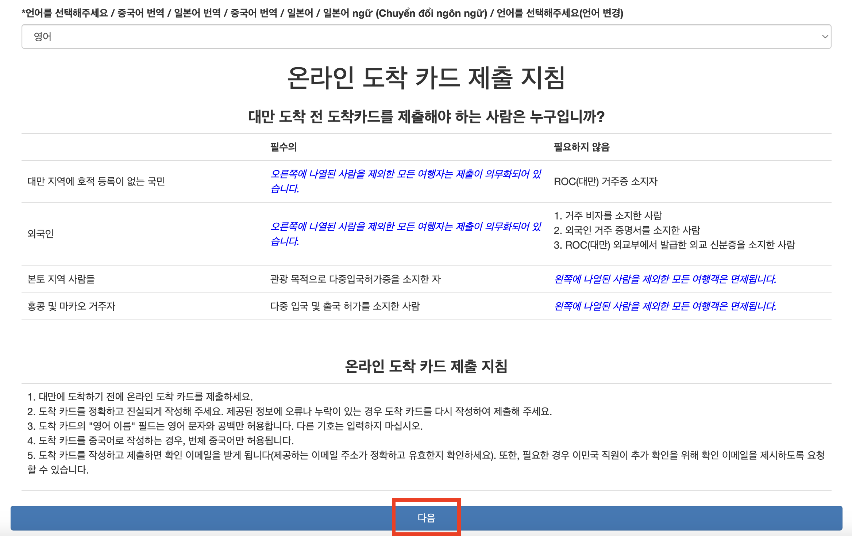Screen dimensions: 852x536
Task: Click blue italic text in 대만 지역 국민 row
Action: pyautogui.click(x=405, y=181)
